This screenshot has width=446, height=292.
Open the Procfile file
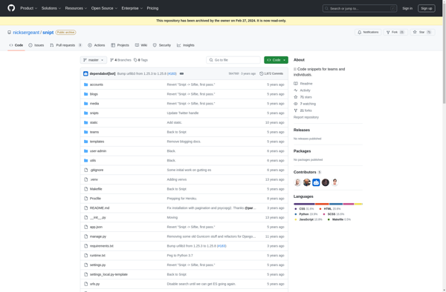[x=95, y=199]
